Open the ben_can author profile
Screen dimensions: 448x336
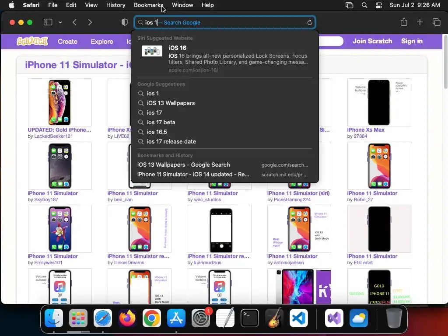[x=123, y=199]
